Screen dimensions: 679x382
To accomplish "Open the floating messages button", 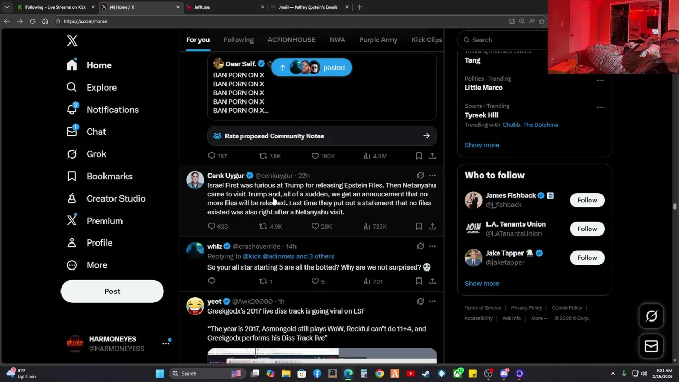I will [x=651, y=346].
